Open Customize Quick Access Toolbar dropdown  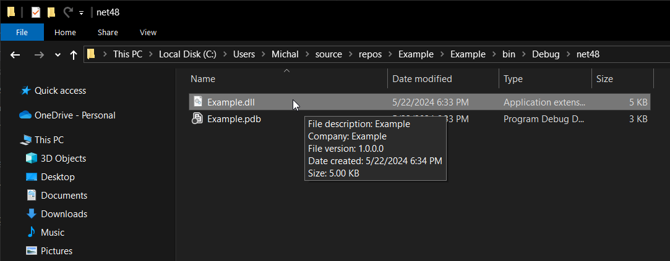click(x=81, y=12)
